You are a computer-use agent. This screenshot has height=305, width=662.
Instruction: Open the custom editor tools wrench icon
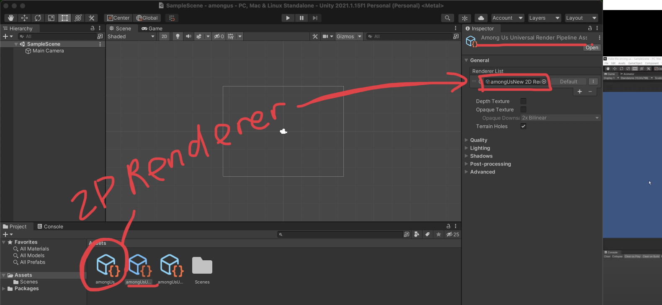click(x=91, y=18)
